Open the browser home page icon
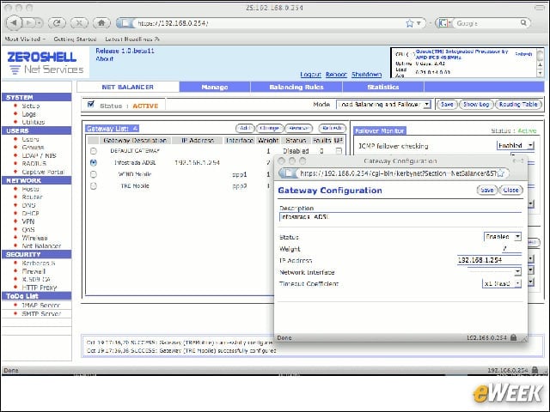This screenshot has width=550, height=412. [x=101, y=23]
